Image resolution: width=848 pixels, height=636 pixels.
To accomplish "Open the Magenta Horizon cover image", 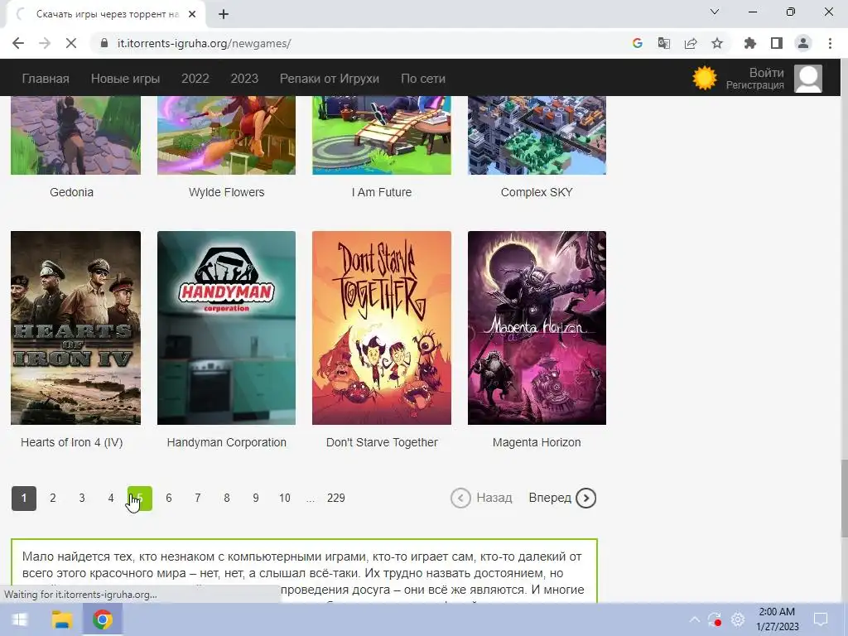I will pyautogui.click(x=537, y=328).
